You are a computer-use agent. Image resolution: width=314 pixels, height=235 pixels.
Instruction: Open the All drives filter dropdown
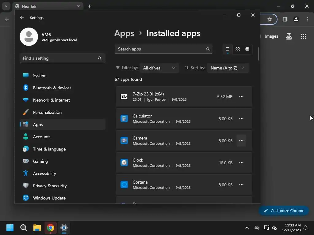[x=159, y=68]
